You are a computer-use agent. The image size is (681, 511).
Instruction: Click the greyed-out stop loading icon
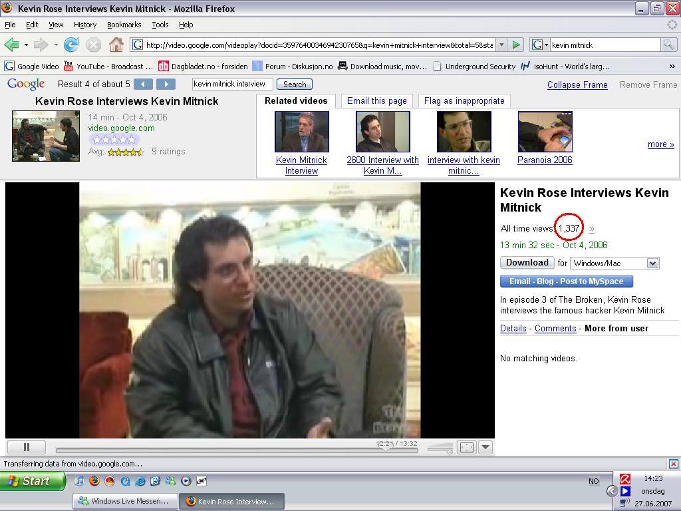click(93, 45)
